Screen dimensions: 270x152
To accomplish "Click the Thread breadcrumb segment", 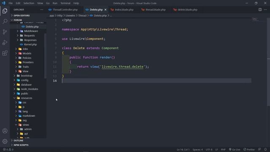I will (82, 16).
